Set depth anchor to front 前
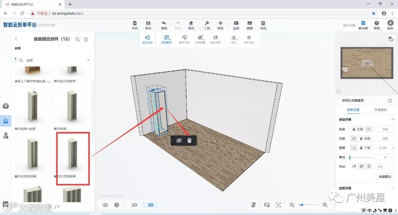Screen dimensions: 398x215 tap(354, 138)
